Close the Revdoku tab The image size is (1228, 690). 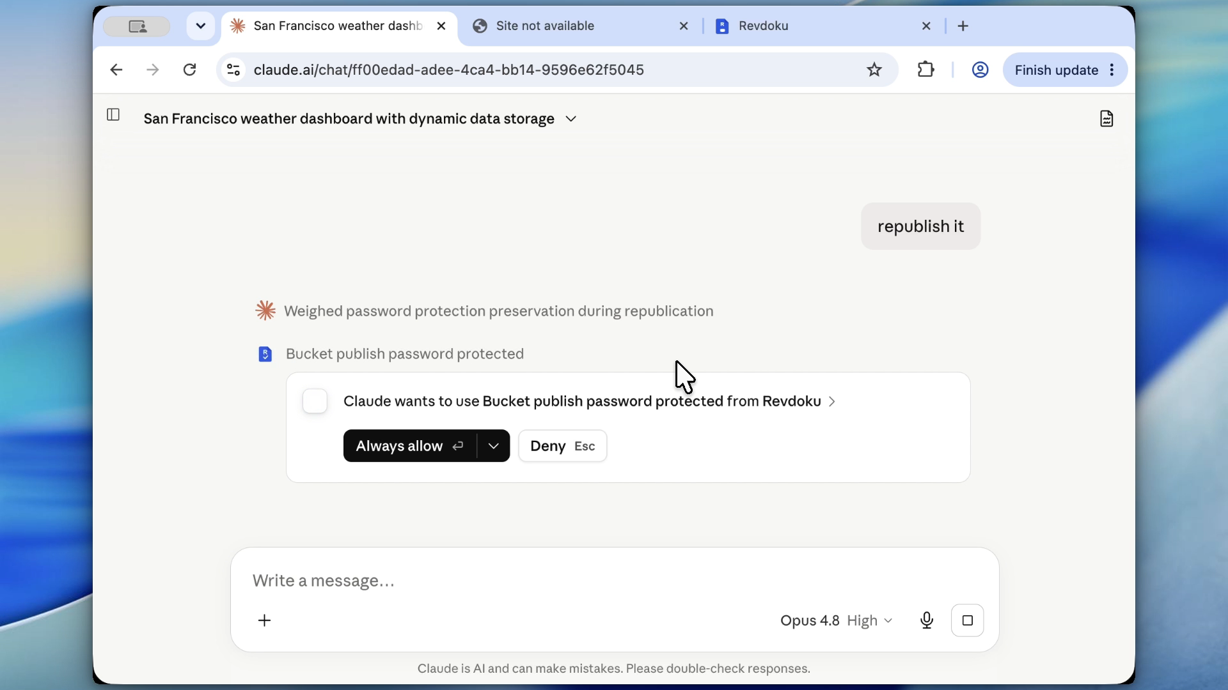pos(926,26)
